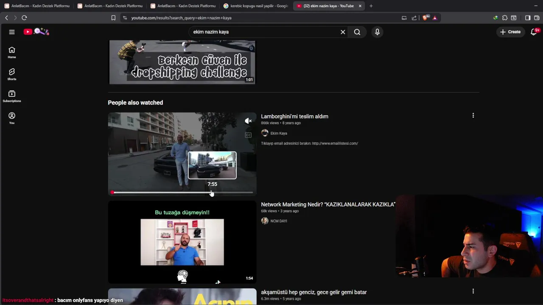Click the 866k views text
The image size is (543, 305).
270,123
